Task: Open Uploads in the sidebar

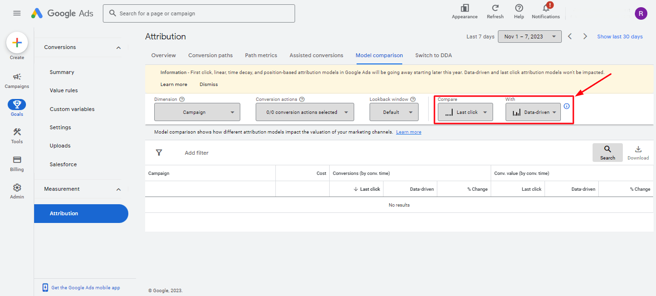Action: click(x=60, y=146)
